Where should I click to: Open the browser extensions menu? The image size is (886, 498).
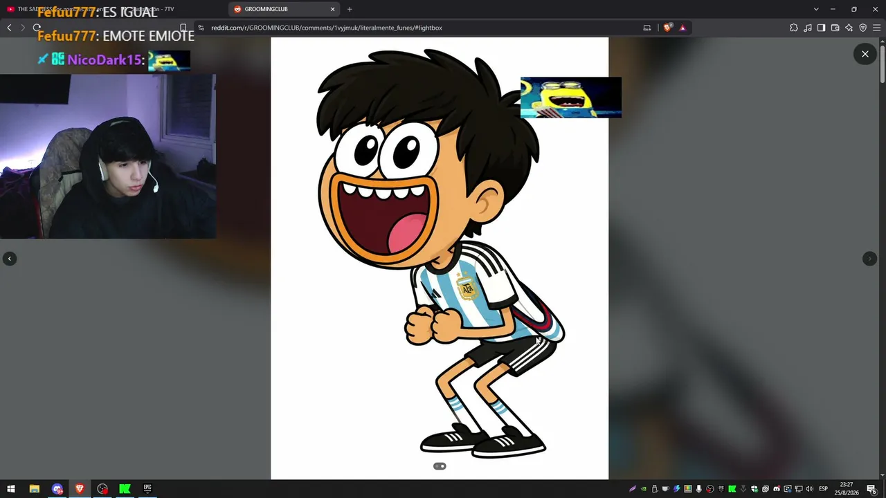coord(794,28)
